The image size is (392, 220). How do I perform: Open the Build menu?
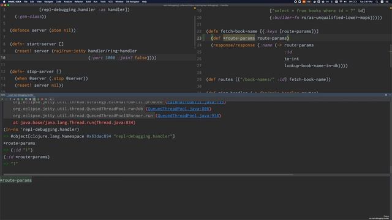(88, 2)
